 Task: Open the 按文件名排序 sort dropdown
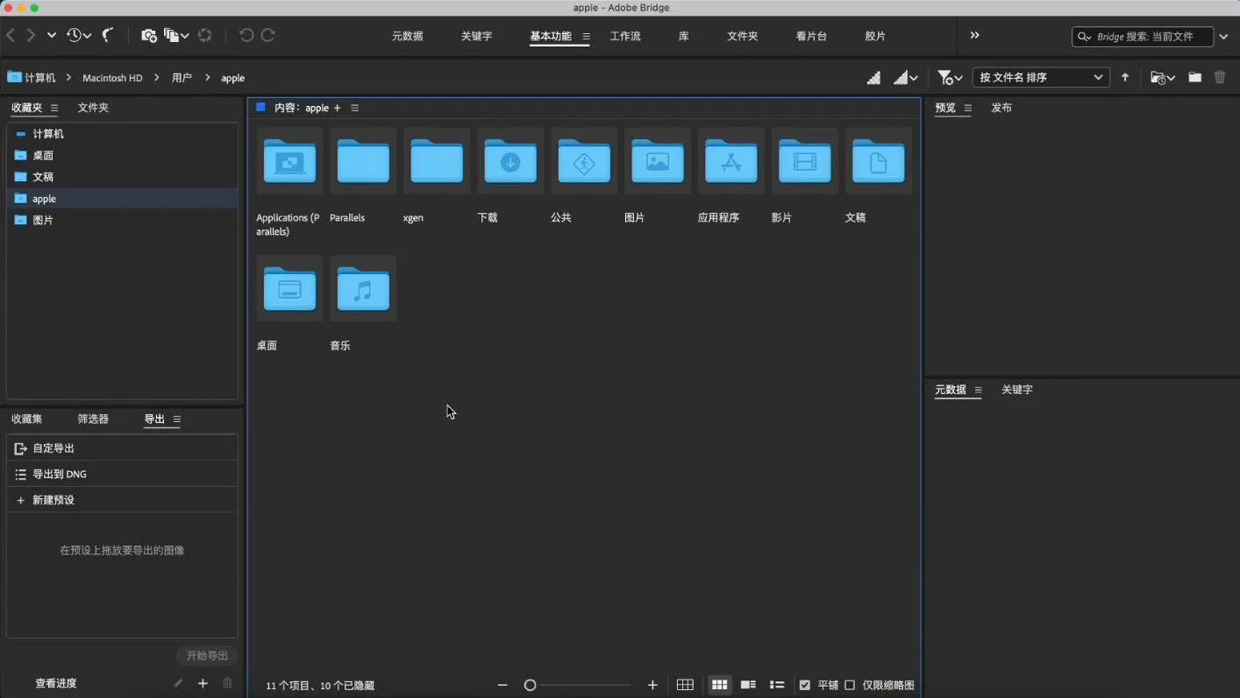(x=1040, y=77)
